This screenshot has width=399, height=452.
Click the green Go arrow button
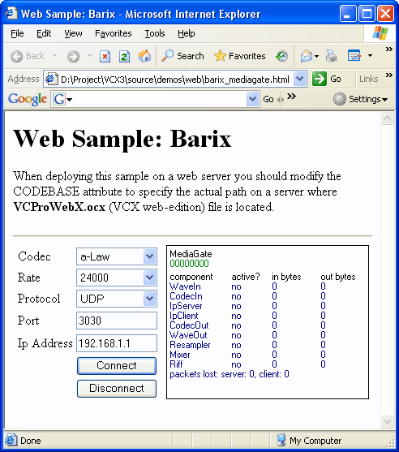coord(320,79)
